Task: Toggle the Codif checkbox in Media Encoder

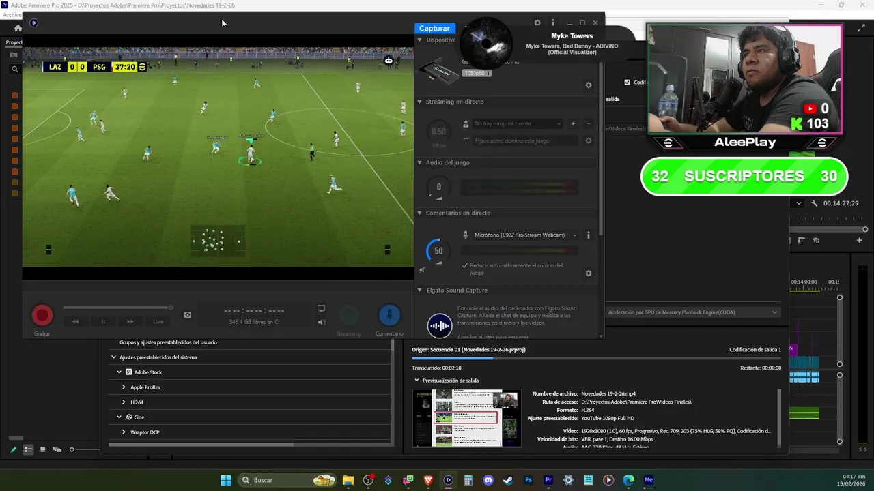Action: 628,83
